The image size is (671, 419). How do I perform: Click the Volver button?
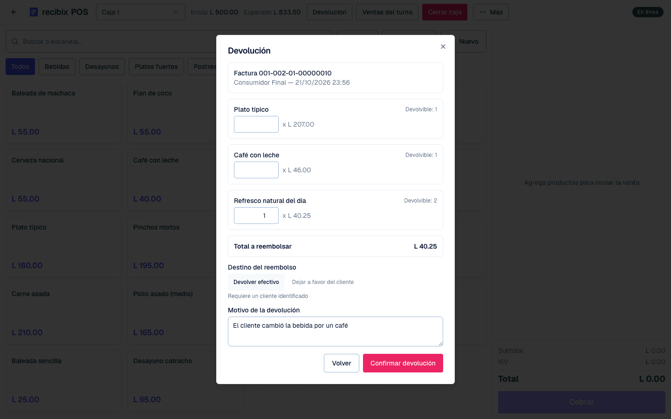[342, 363]
